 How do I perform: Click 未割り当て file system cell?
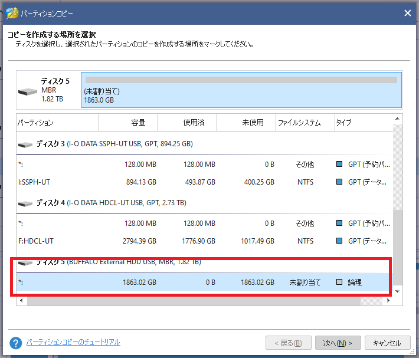[305, 282]
